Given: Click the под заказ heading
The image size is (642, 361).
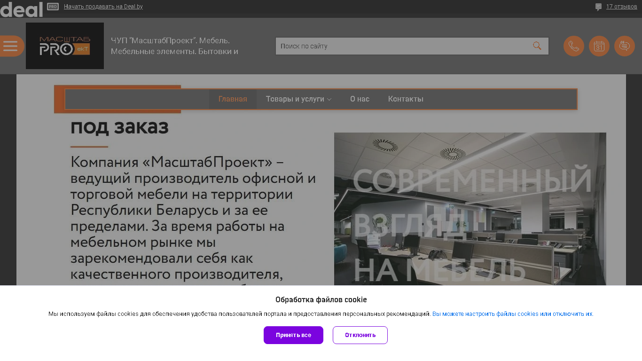Looking at the screenshot, I should [119, 127].
